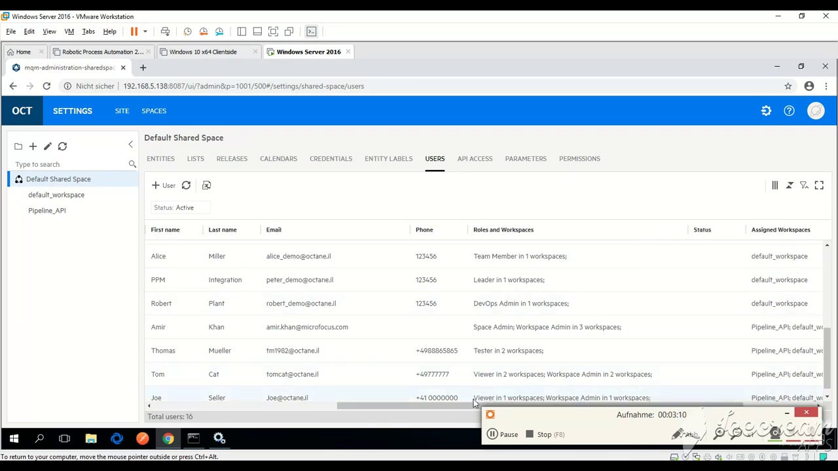The height and width of the screenshot is (471, 838).
Task: Click VMware pause virtual machine button
Action: 134,31
